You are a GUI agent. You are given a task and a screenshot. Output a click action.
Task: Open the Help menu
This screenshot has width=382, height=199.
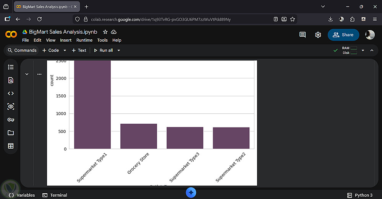pos(117,40)
